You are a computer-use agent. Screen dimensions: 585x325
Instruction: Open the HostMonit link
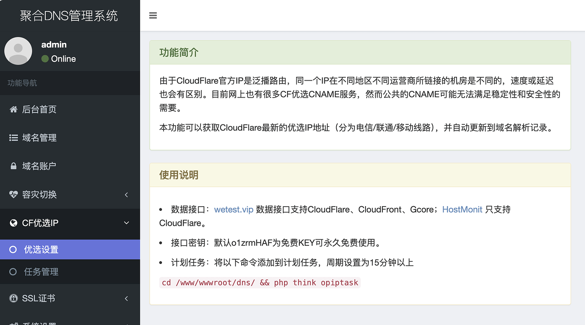pyautogui.click(x=462, y=209)
